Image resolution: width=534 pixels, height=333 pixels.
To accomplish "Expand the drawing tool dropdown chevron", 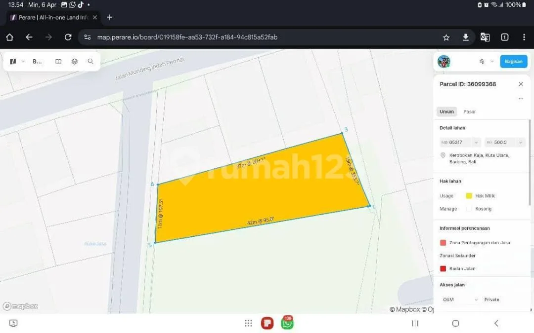I will [492, 62].
